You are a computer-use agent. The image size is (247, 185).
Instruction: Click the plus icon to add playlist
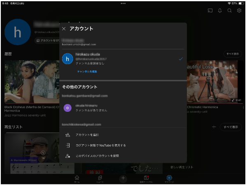pos(214,127)
